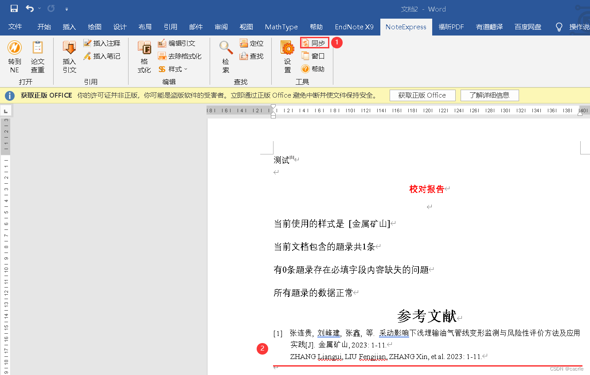
Task: Switch to the 布局 ribbon tab
Action: tap(145, 27)
